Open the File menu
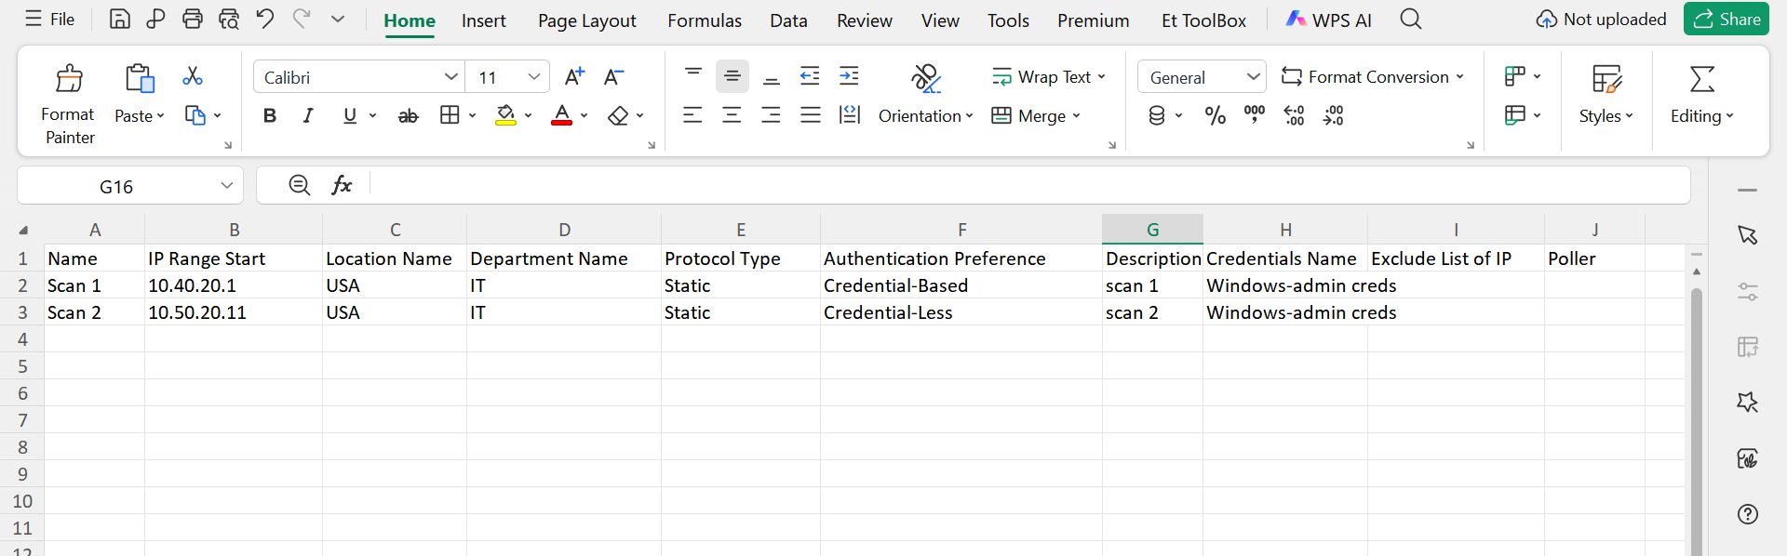Viewport: 1787px width, 556px height. coord(50,19)
